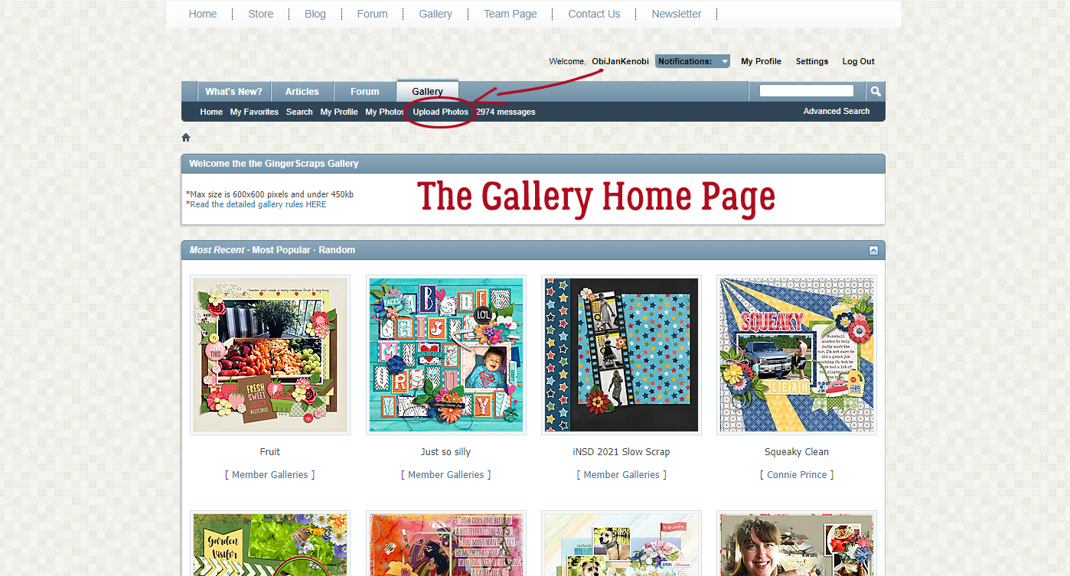Switch to the Articles tab
This screenshot has width=1070, height=576.
click(x=302, y=92)
